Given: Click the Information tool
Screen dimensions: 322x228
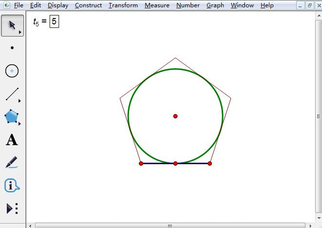Looking at the screenshot, I should (x=12, y=186).
